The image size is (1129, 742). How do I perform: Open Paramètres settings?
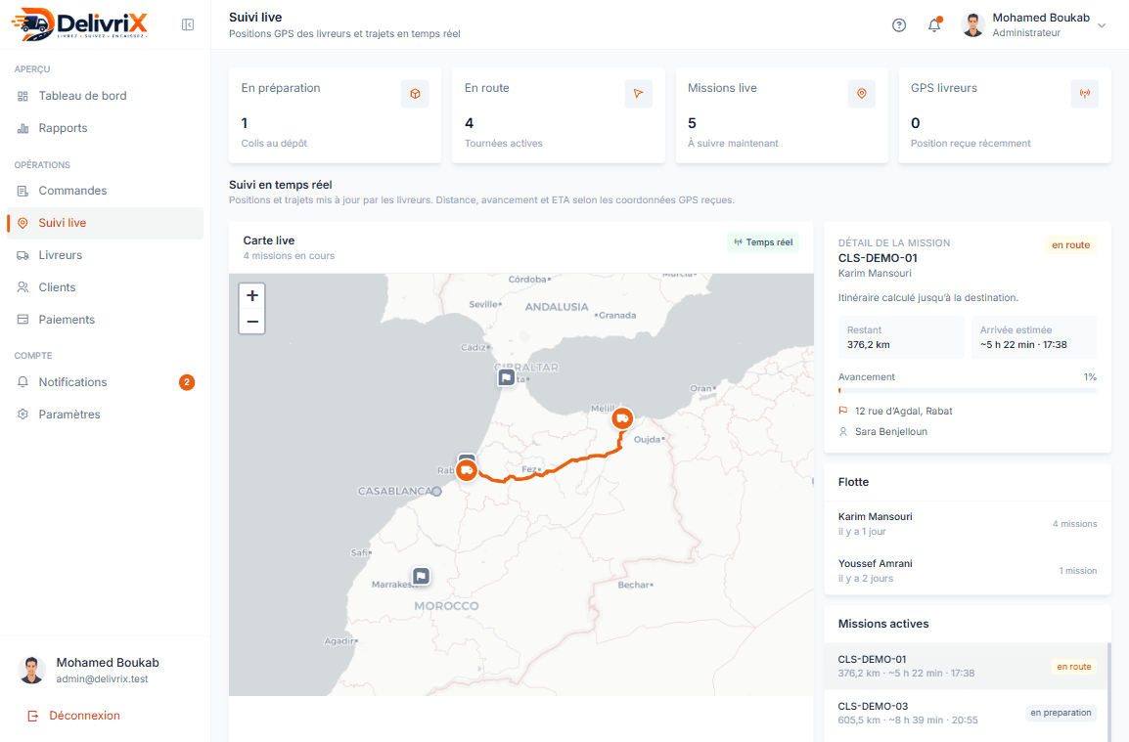pos(105,415)
